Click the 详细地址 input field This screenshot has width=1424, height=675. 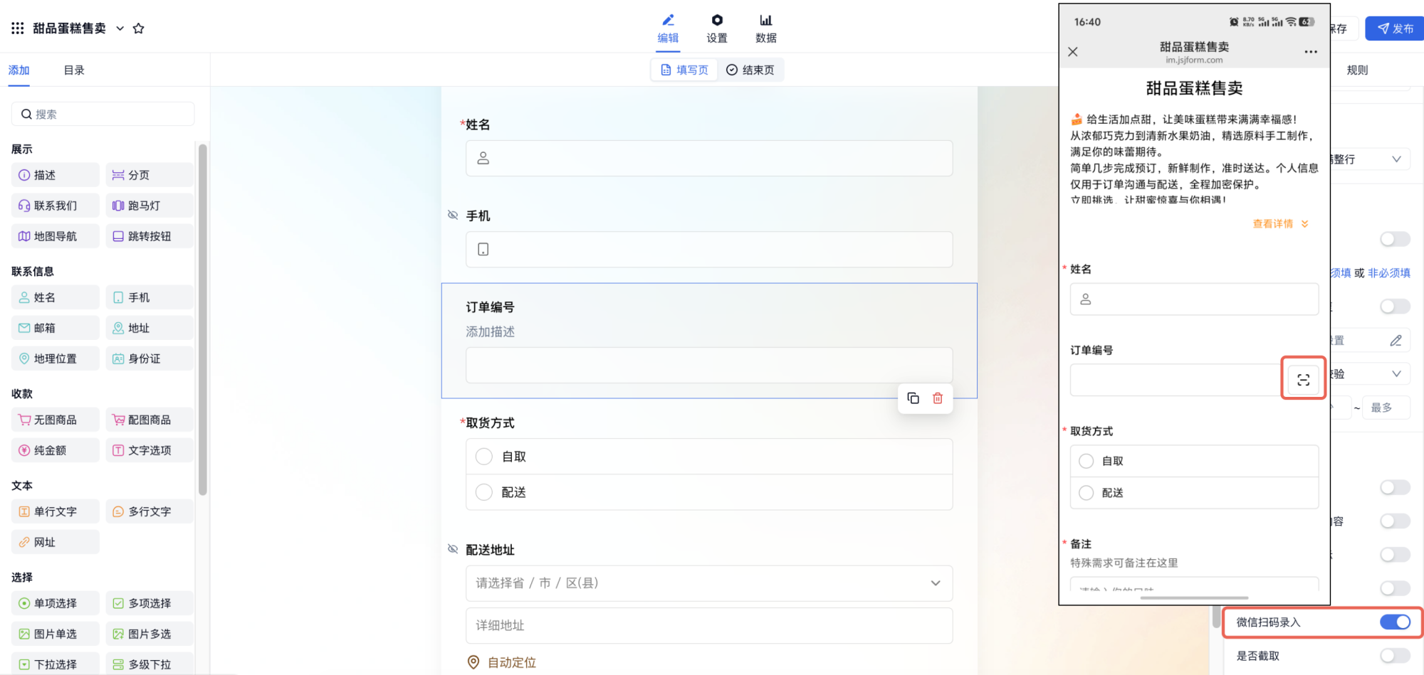click(709, 625)
